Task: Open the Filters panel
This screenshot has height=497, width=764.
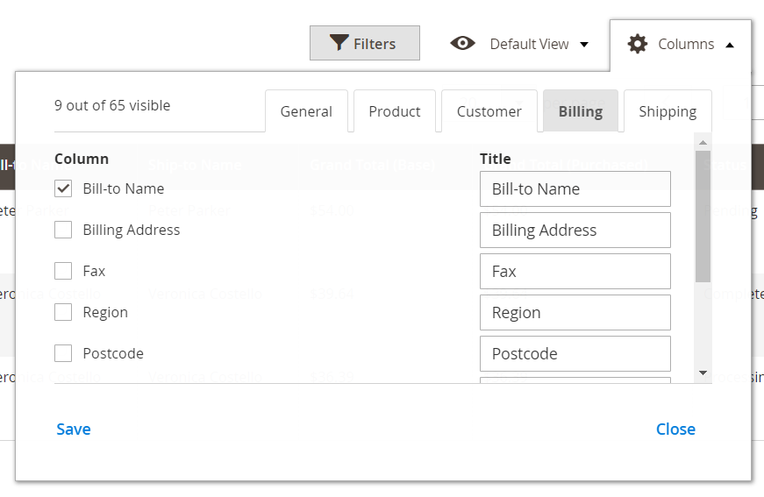Action: (365, 43)
